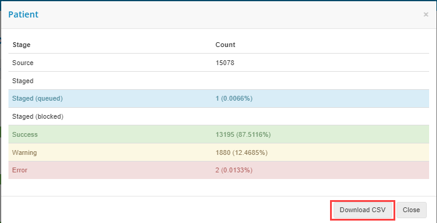Click the Download CSV button
The image size is (437, 223).
click(363, 210)
